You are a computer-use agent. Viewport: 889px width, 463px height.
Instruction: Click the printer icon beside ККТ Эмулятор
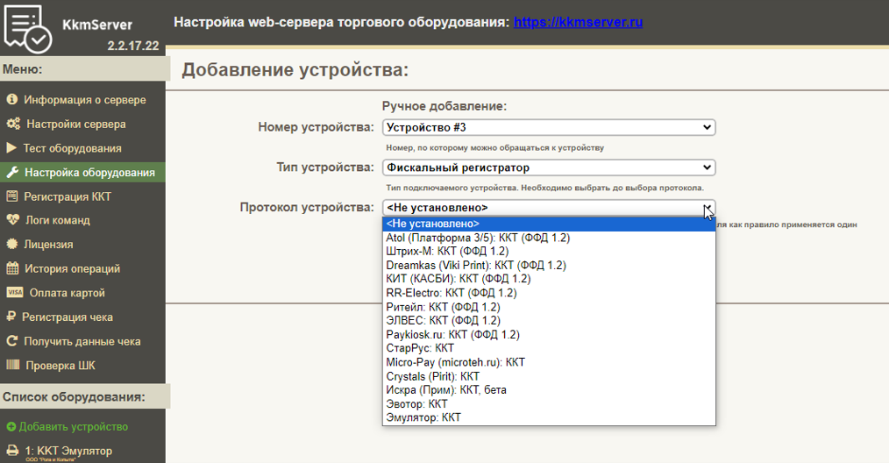click(x=12, y=451)
